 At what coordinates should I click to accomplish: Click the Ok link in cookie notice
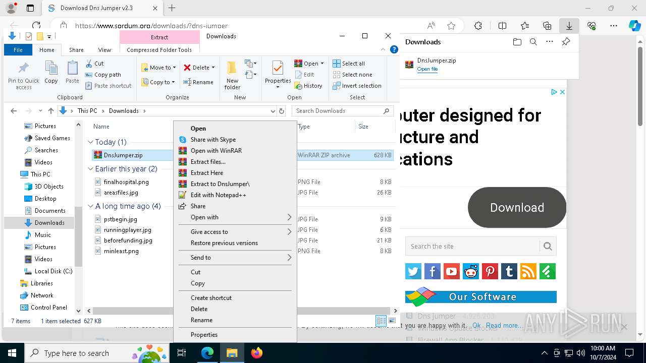tap(476, 326)
